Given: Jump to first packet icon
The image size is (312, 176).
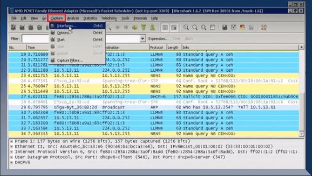Looking at the screenshot, I should pos(144,27).
